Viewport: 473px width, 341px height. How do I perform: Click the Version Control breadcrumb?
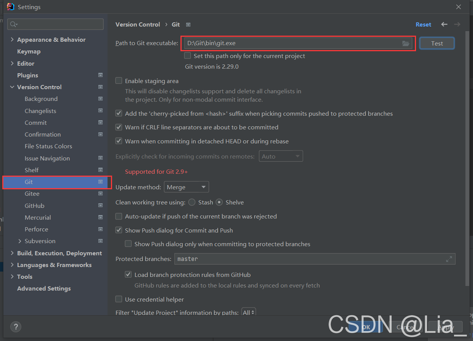coord(138,24)
